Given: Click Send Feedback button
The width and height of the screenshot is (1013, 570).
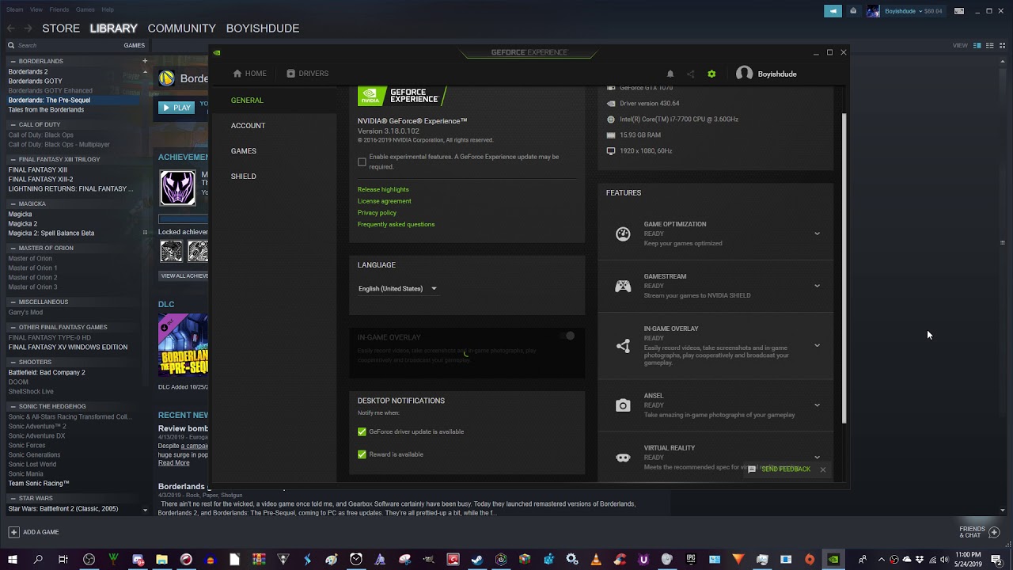Looking at the screenshot, I should tap(780, 469).
